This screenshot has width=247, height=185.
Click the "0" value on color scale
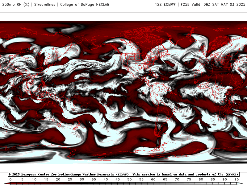click(10, 179)
